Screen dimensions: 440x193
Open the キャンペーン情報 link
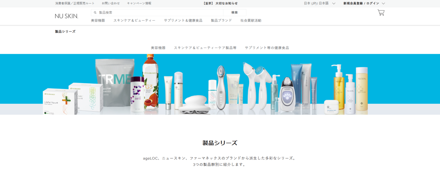coord(139,3)
